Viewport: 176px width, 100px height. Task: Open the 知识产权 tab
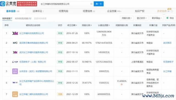(140, 11)
